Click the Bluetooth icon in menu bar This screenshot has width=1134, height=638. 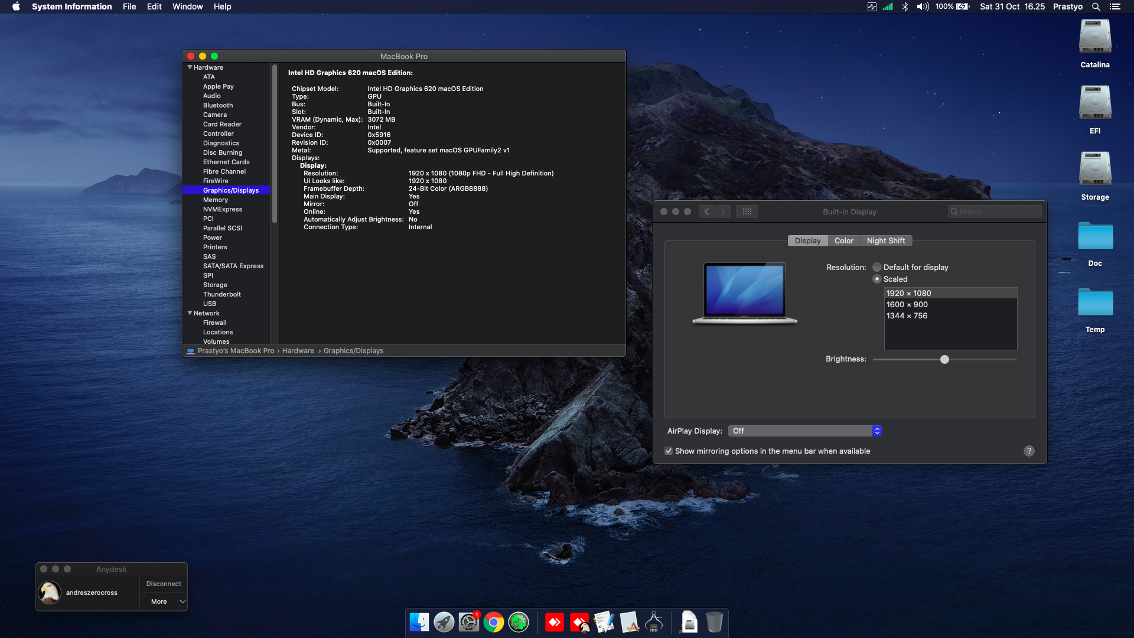click(x=905, y=6)
